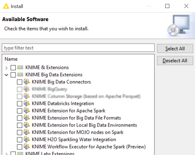Select the KNIME & Extensions row label
The height and width of the screenshot is (155, 195).
tap(47, 67)
